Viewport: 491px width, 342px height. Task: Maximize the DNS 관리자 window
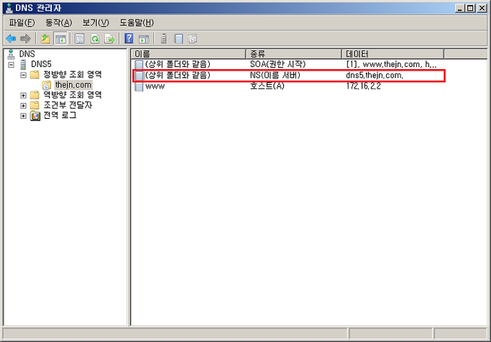(x=470, y=8)
